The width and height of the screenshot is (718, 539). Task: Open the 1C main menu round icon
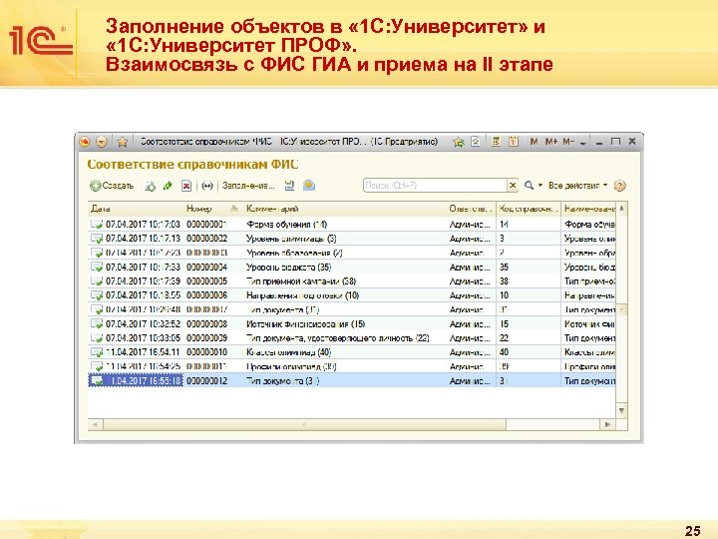click(x=84, y=142)
